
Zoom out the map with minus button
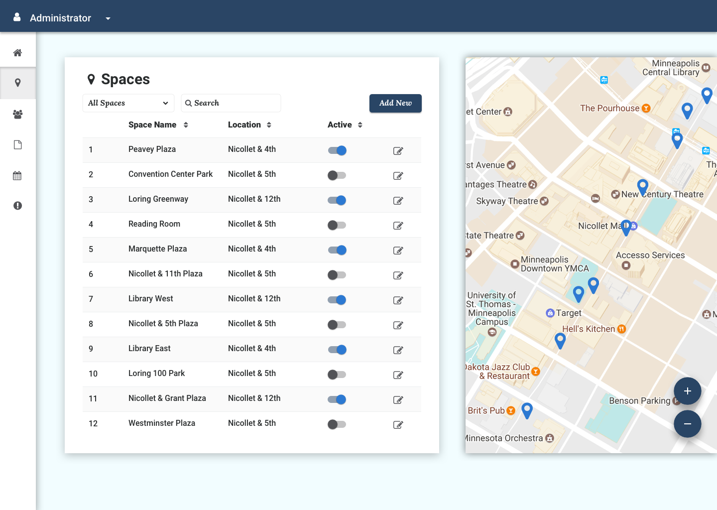[688, 424]
